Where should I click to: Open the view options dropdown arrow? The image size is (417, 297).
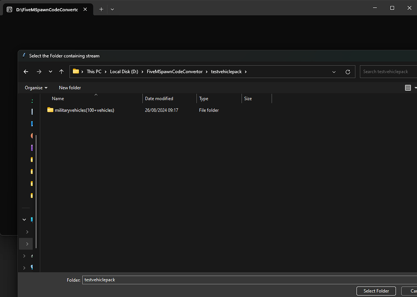[415, 87]
